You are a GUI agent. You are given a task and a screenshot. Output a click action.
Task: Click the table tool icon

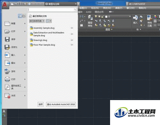82,25
